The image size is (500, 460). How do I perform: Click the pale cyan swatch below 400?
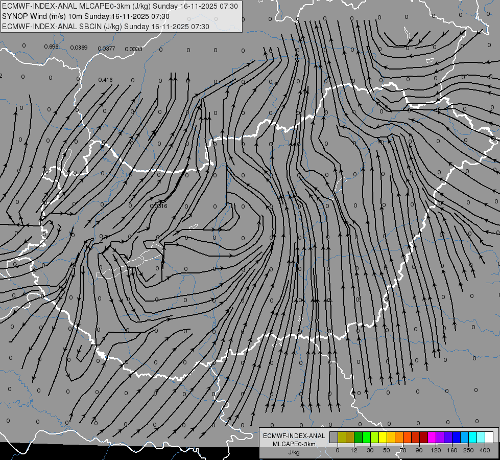tap(481, 437)
